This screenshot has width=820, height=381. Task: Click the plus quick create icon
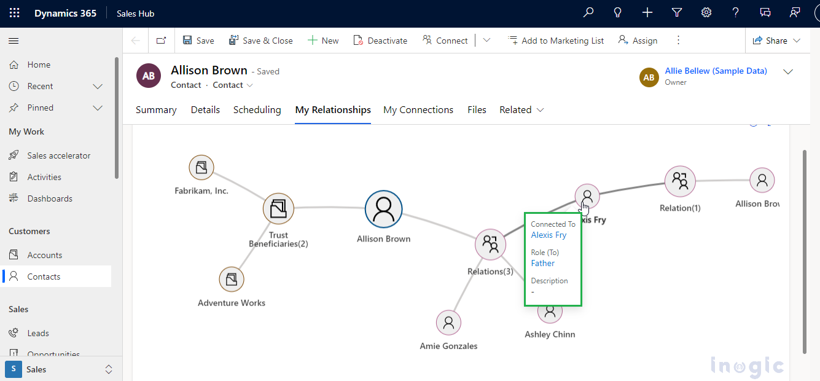click(647, 13)
